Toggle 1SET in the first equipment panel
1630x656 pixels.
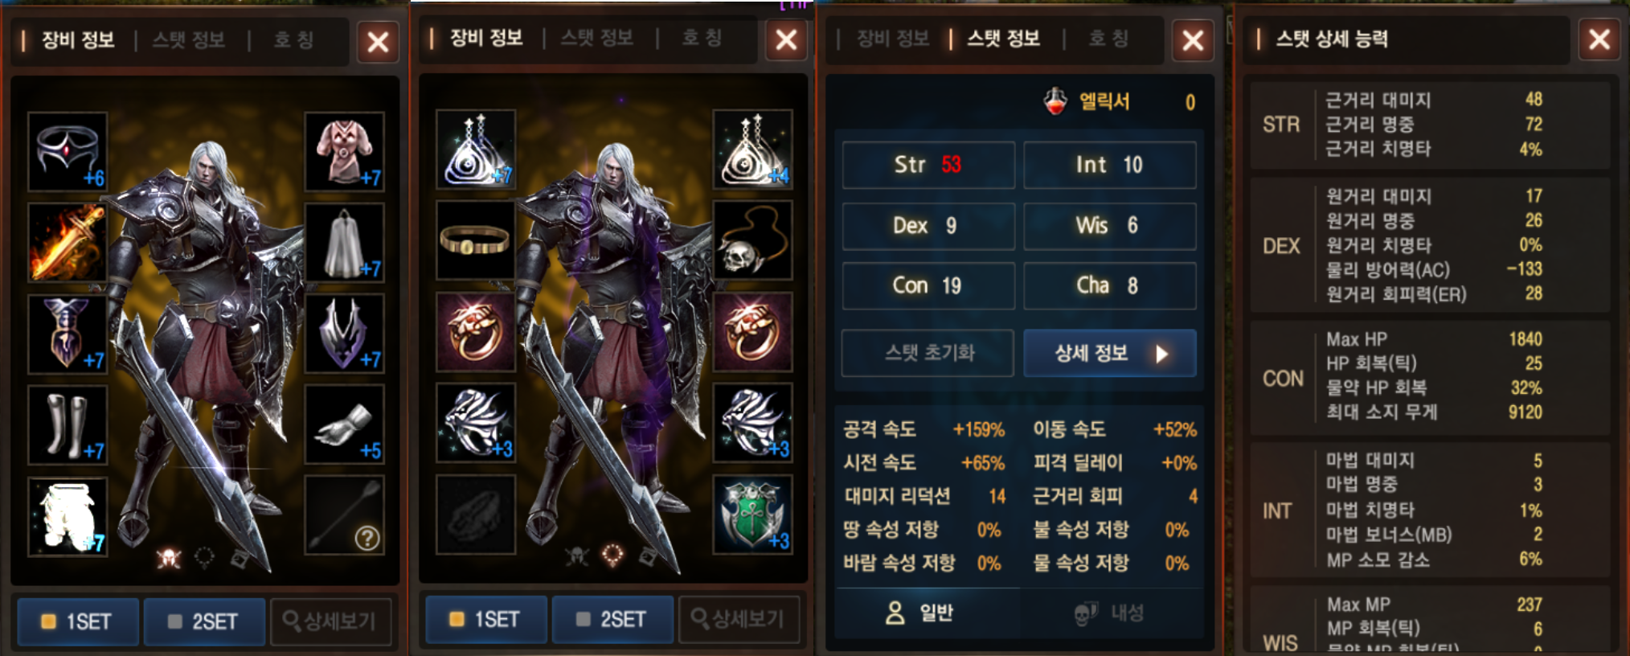78,621
